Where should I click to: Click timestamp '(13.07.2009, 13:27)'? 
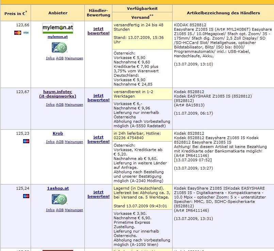[193, 168]
